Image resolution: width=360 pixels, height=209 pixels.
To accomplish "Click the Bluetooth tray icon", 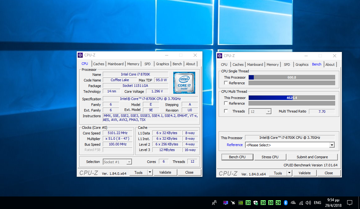I will click(x=286, y=202).
